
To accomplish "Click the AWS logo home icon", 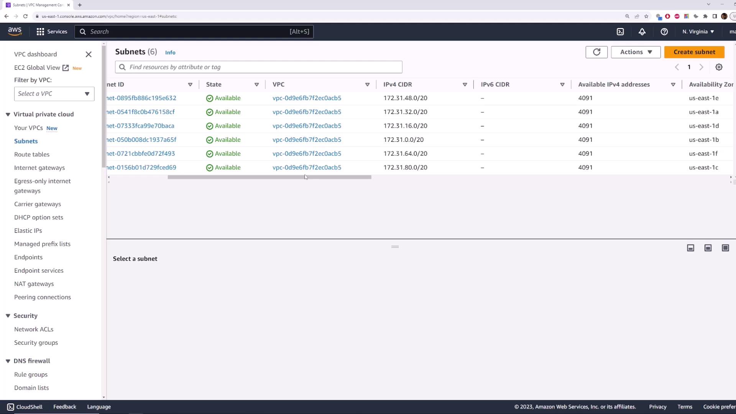I will (x=15, y=31).
